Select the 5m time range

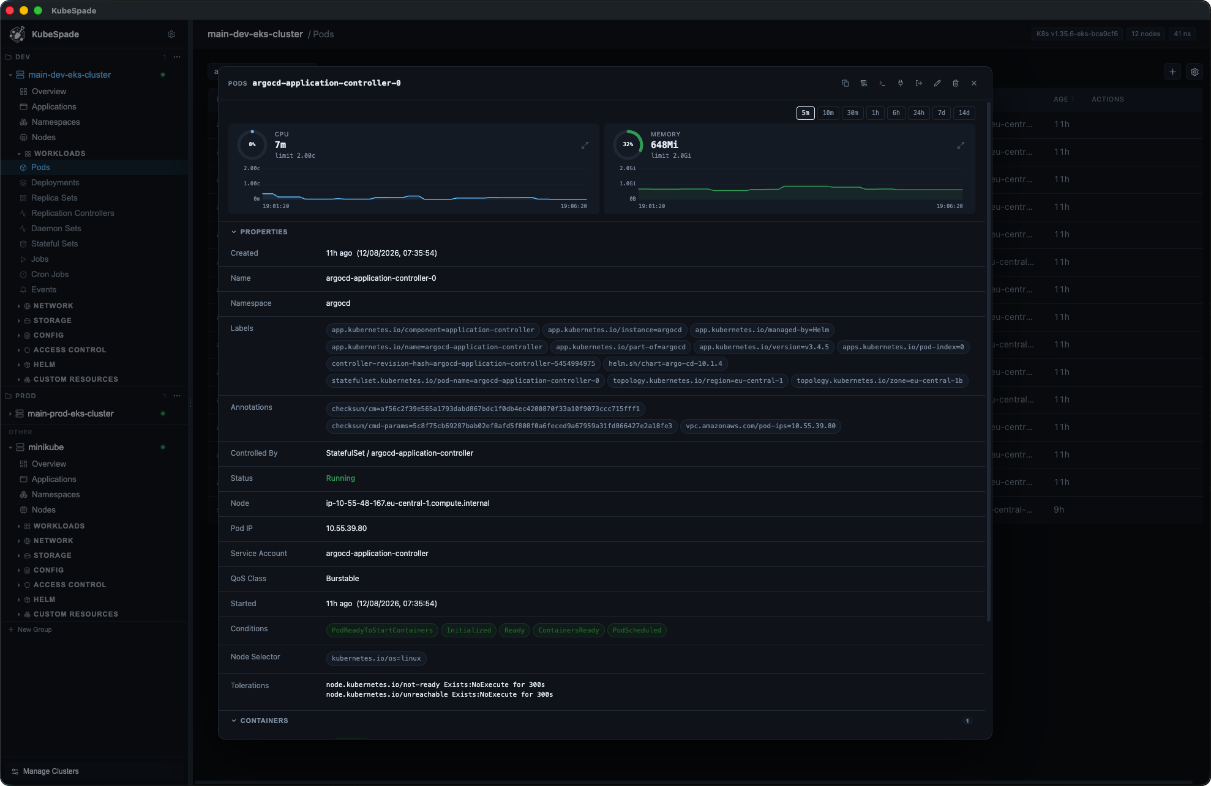tap(806, 113)
